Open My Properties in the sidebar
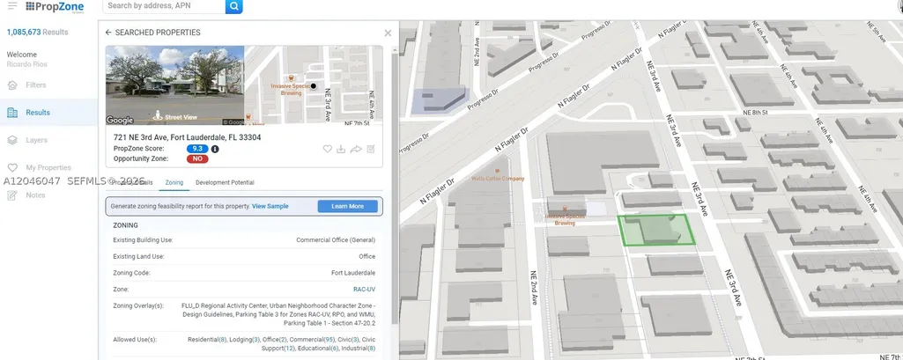903x360 pixels. 48,168
